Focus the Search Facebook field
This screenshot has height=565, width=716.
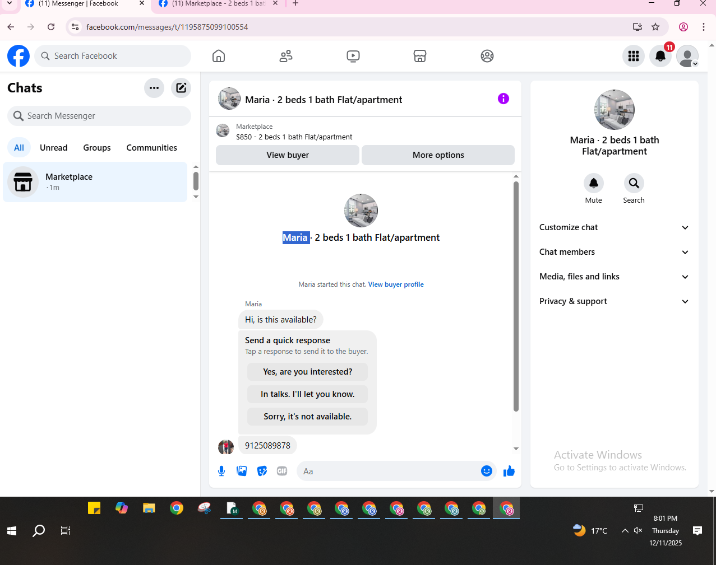[113, 56]
